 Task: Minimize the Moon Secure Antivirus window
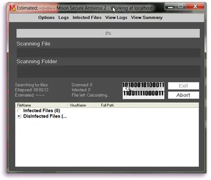click(x=170, y=7)
